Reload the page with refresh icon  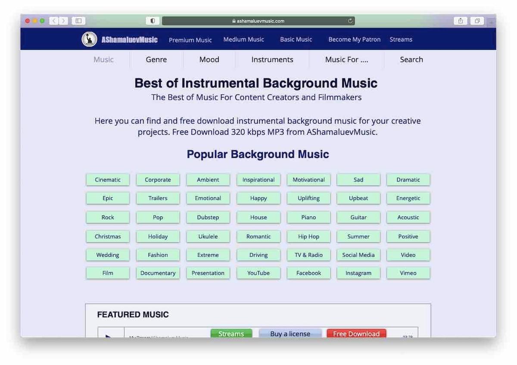tap(350, 21)
